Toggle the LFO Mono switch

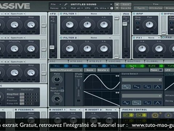click(x=161, y=70)
